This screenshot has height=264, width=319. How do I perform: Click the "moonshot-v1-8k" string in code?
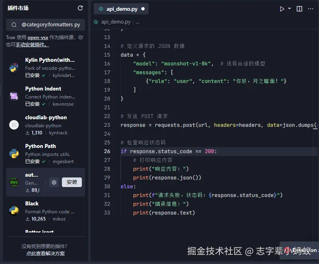186,64
